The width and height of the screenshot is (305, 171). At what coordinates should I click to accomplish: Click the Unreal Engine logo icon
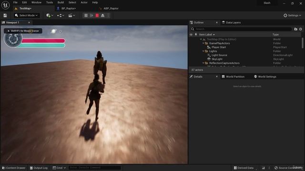tap(5, 5)
